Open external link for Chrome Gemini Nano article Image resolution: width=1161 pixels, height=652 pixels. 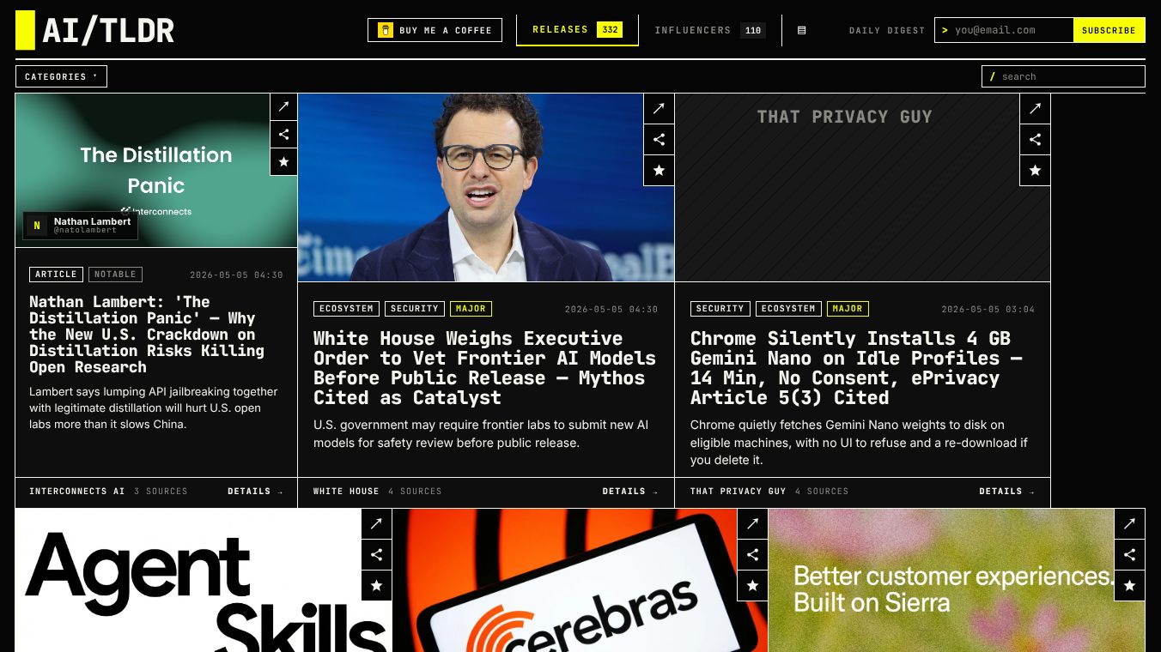pos(1035,108)
